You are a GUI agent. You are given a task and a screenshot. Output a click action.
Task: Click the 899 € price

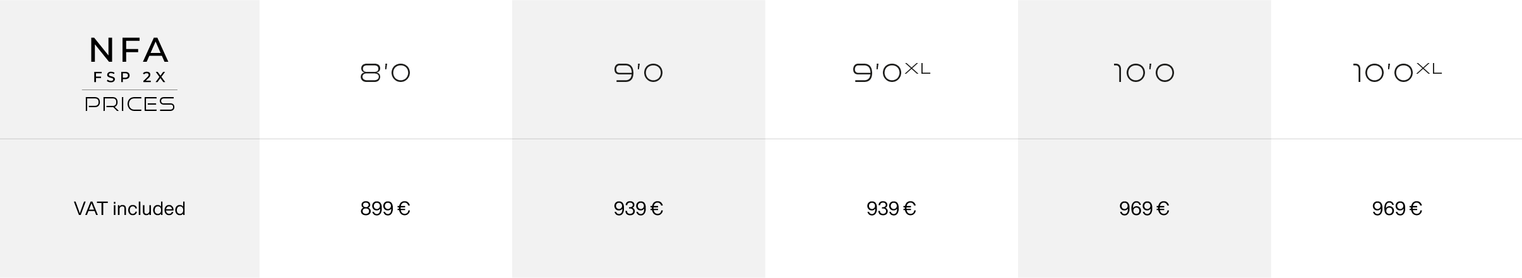(385, 209)
